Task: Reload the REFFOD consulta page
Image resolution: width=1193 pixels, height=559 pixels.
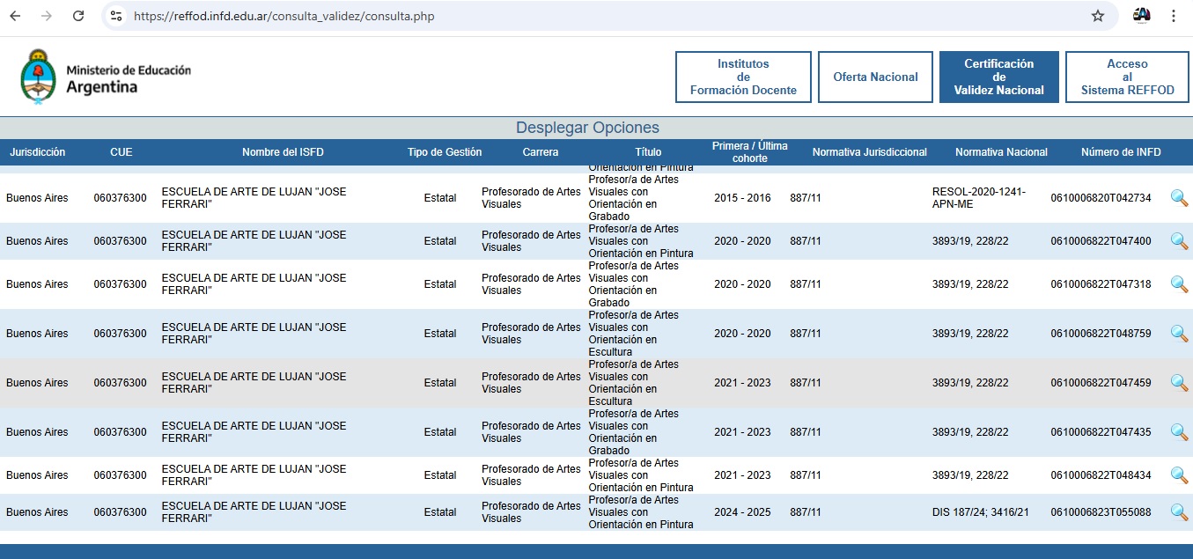Action: (78, 16)
